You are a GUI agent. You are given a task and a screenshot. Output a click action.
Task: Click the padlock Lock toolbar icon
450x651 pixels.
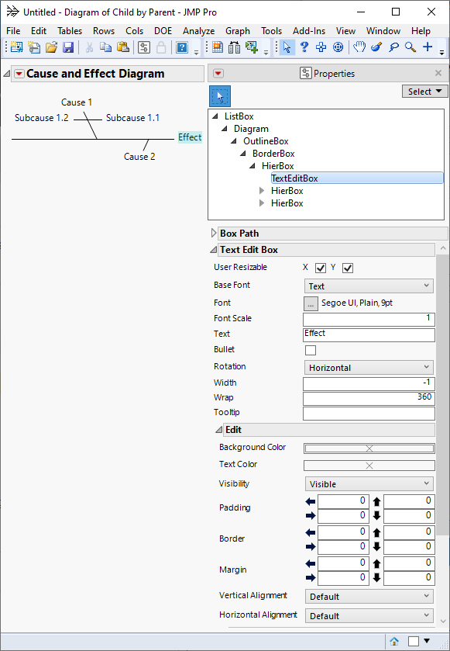click(x=161, y=47)
